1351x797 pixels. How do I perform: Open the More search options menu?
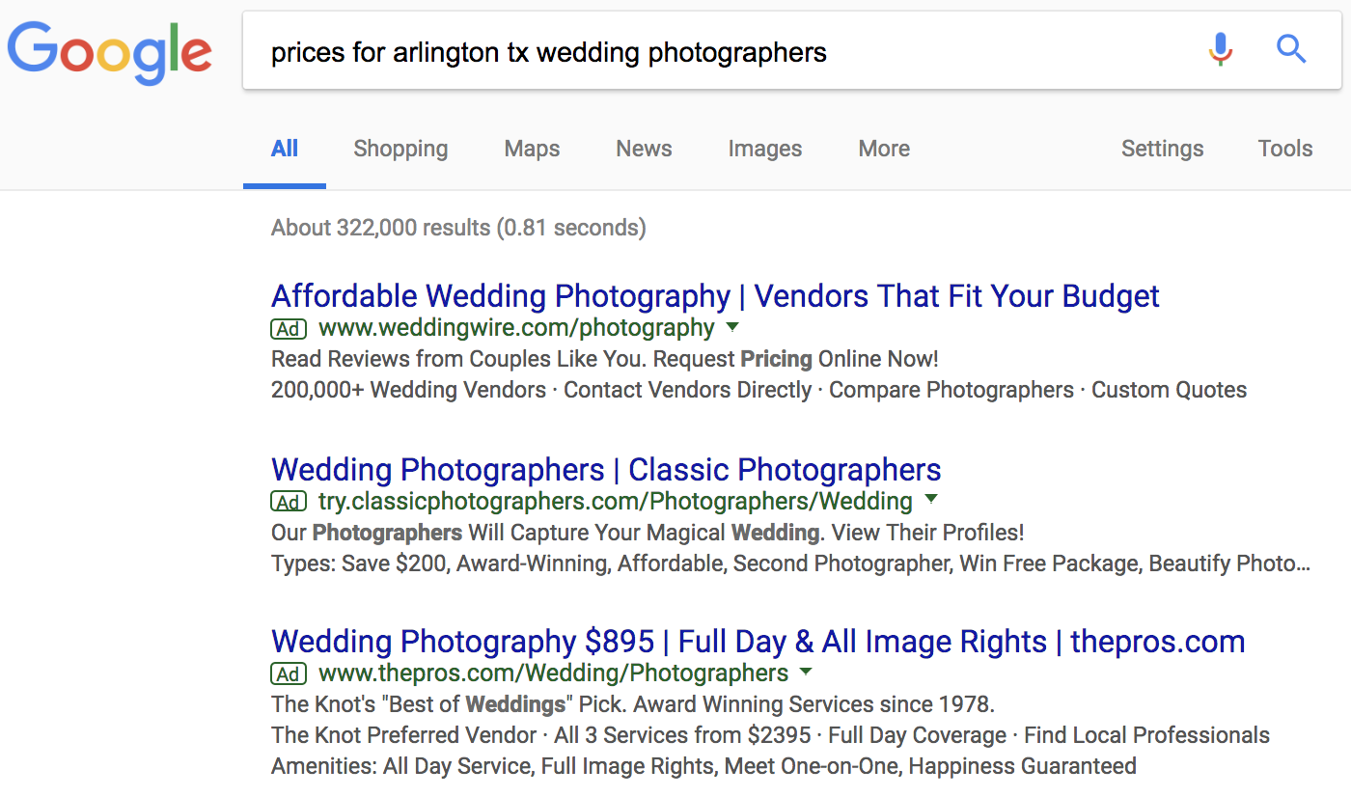pyautogui.click(x=884, y=149)
